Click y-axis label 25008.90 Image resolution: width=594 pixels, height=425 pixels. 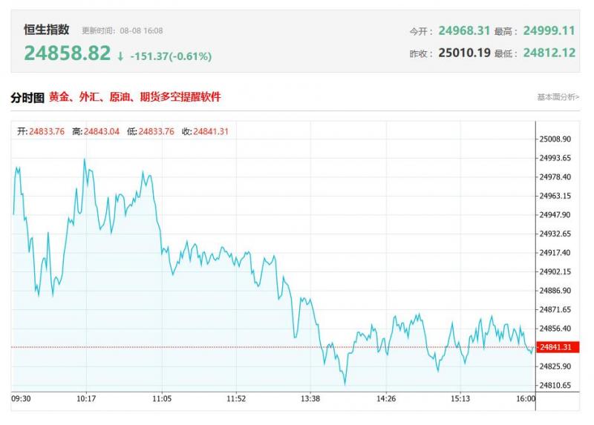point(555,139)
